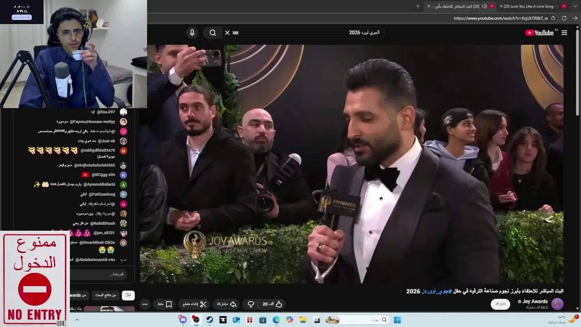The width and height of the screenshot is (581, 327).
Task: Select the 'من نتائج البحث' filter chip
Action: pyautogui.click(x=105, y=295)
